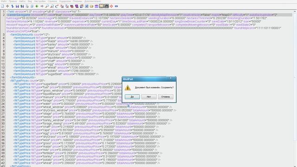
Task: Open the Настройки menu
Action: coord(40,1)
